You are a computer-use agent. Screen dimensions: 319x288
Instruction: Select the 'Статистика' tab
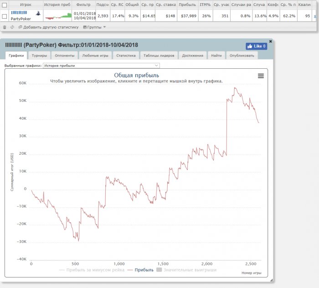(x=126, y=56)
